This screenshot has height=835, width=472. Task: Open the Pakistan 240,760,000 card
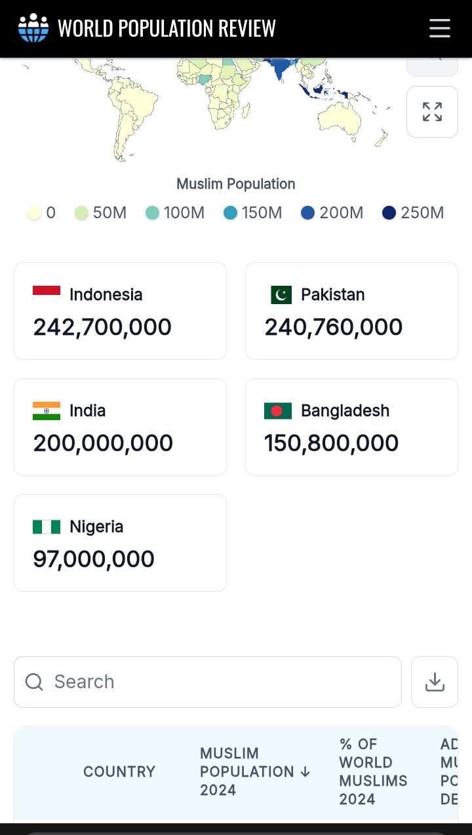coord(351,311)
